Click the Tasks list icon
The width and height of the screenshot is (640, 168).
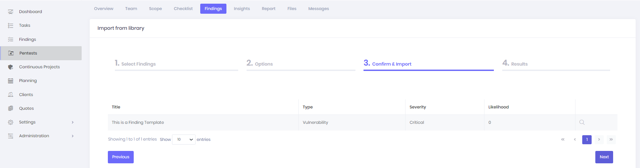(11, 25)
